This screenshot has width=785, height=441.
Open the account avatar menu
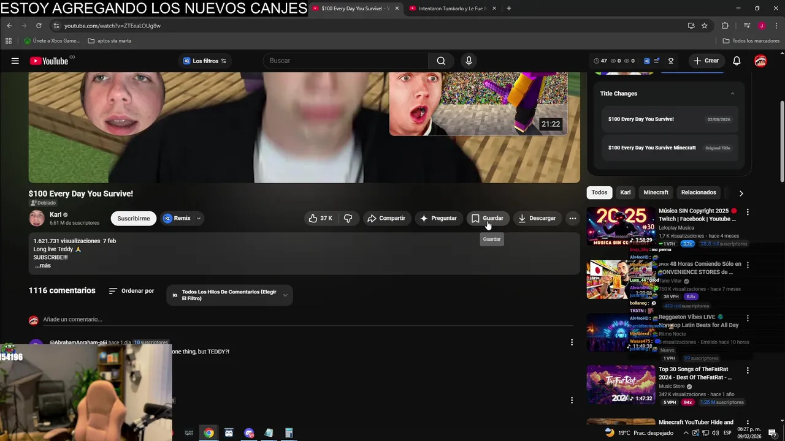(x=760, y=61)
